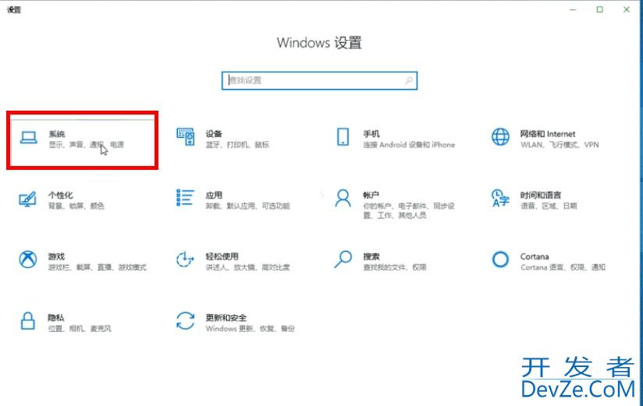
Task: Click the text 'Windows 更新、恢复、备份'
Action: point(250,328)
